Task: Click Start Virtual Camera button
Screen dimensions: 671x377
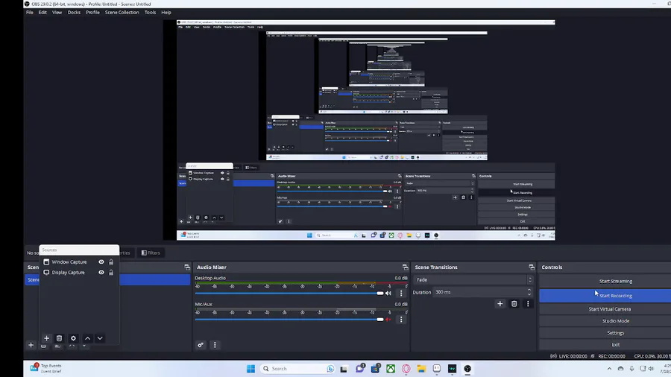Action: pos(605,308)
